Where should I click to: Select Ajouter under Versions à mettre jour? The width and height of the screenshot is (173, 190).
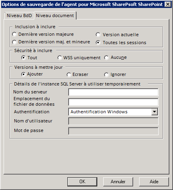(24, 74)
